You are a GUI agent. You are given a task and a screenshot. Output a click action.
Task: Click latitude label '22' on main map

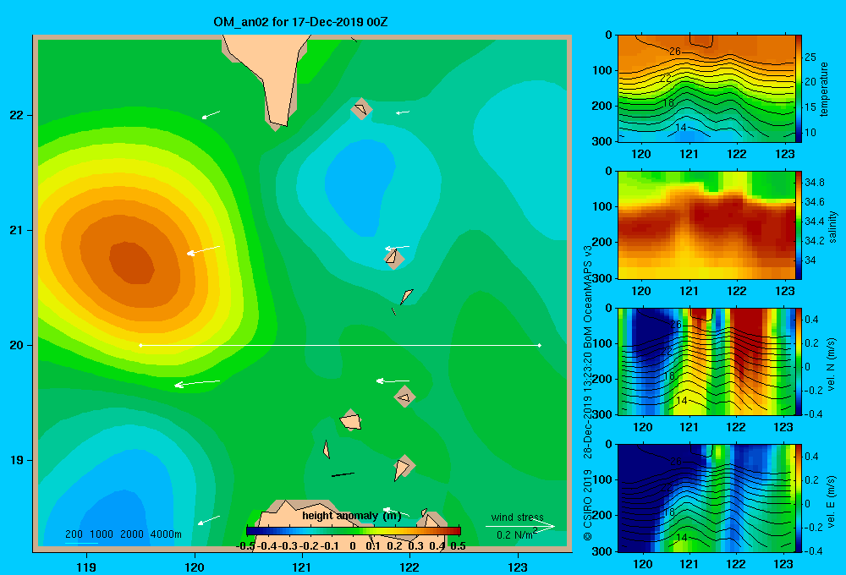coord(17,116)
